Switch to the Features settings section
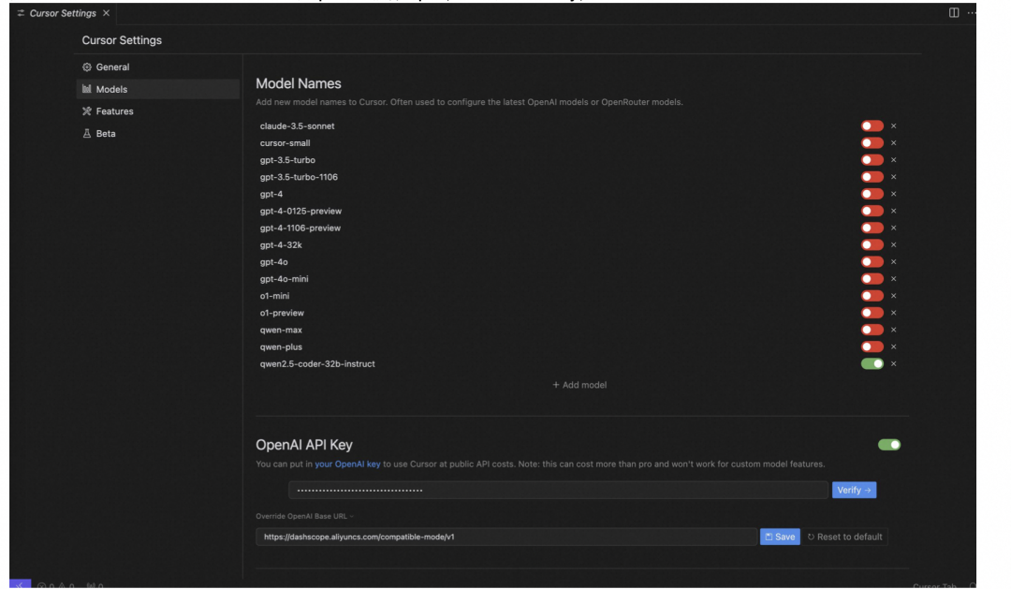This screenshot has width=1011, height=589. (114, 111)
